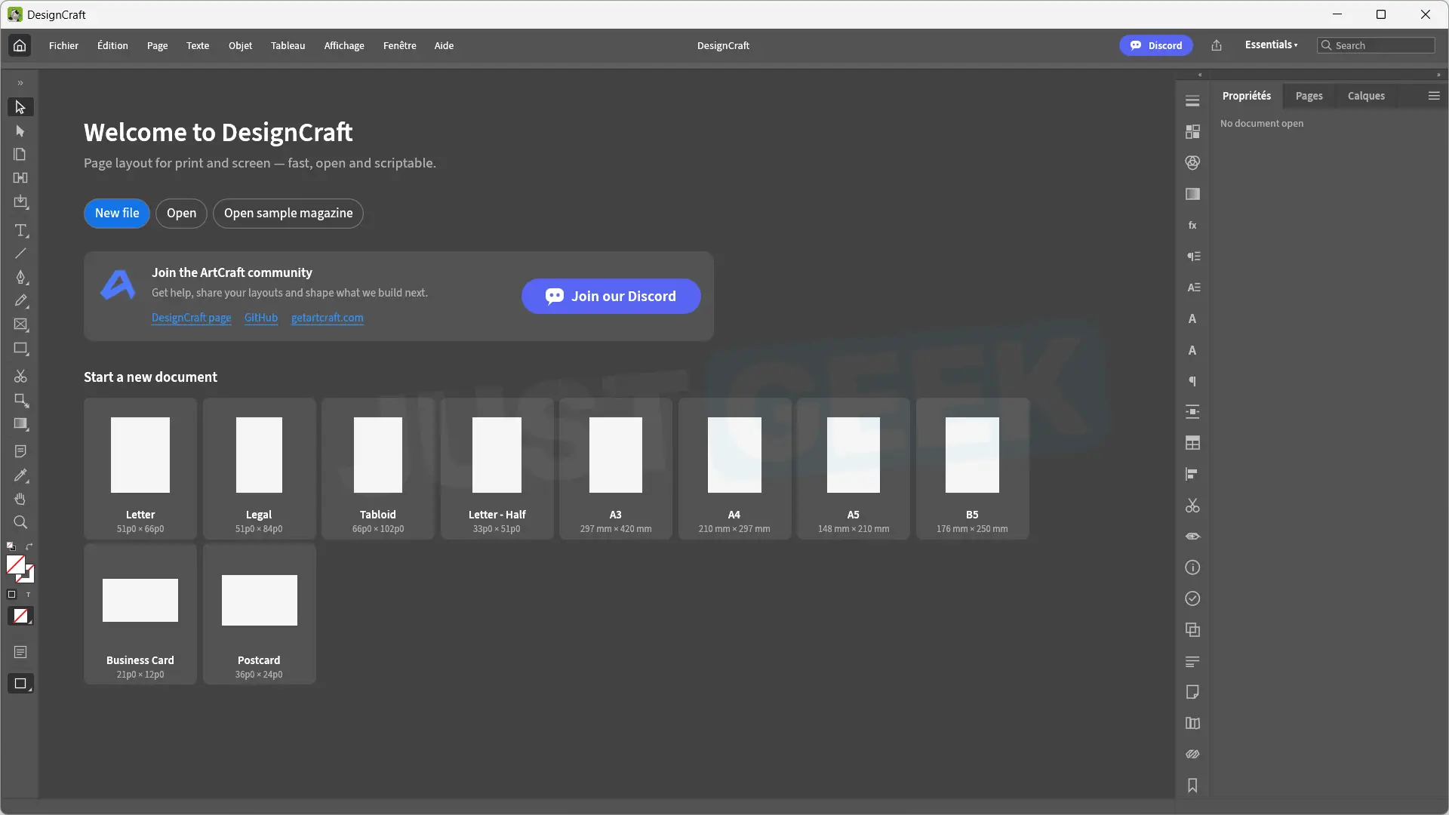Switch to the Pages tab
This screenshot has height=815, width=1449.
point(1309,96)
